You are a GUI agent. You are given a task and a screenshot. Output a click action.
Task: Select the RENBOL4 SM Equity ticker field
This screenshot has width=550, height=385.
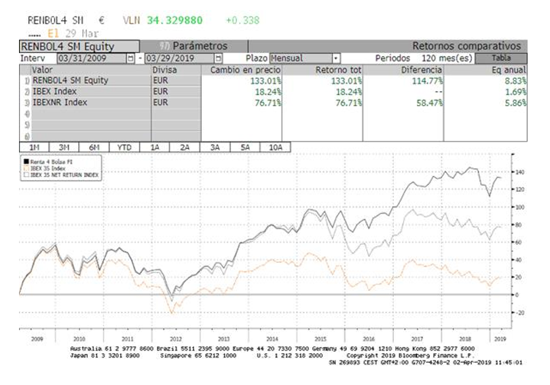click(x=79, y=46)
